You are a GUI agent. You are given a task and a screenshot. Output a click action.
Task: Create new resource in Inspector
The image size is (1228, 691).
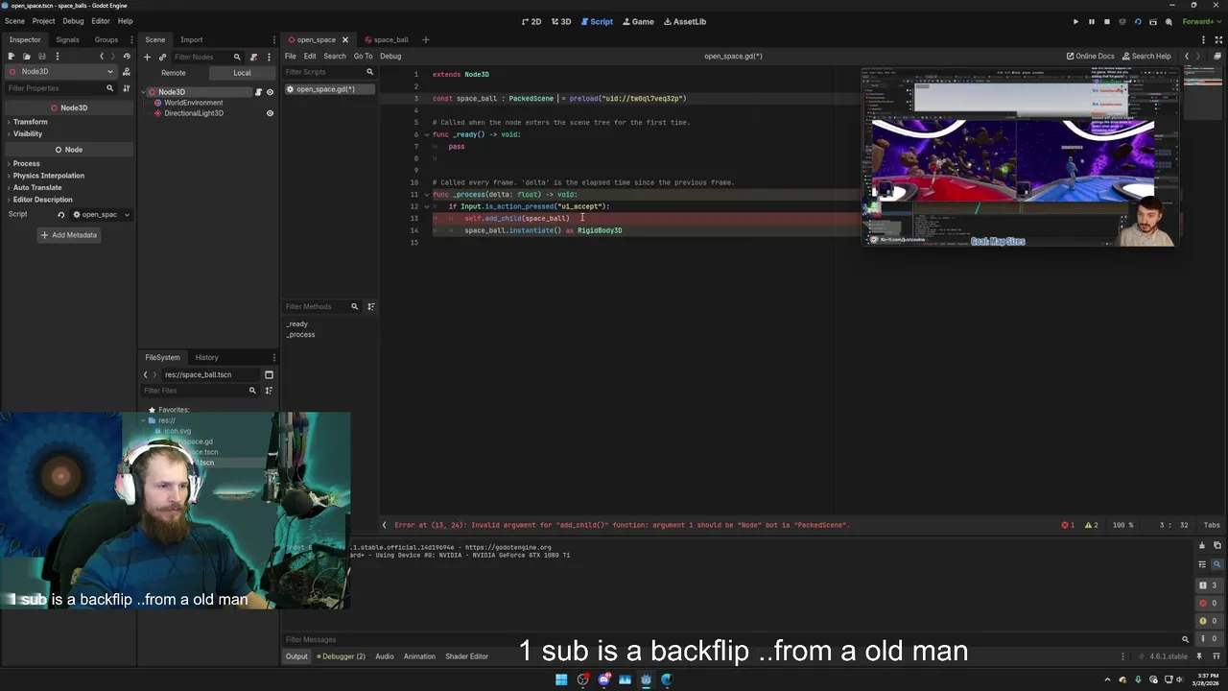point(12,57)
